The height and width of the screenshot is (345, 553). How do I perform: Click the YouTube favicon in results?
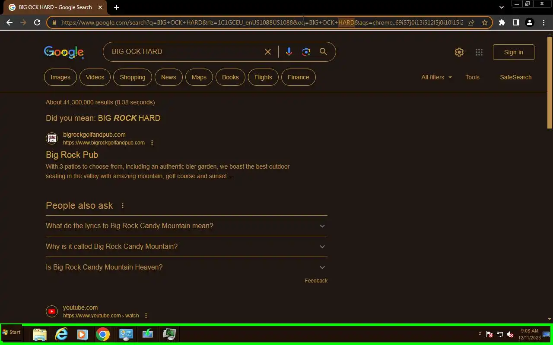pyautogui.click(x=52, y=311)
